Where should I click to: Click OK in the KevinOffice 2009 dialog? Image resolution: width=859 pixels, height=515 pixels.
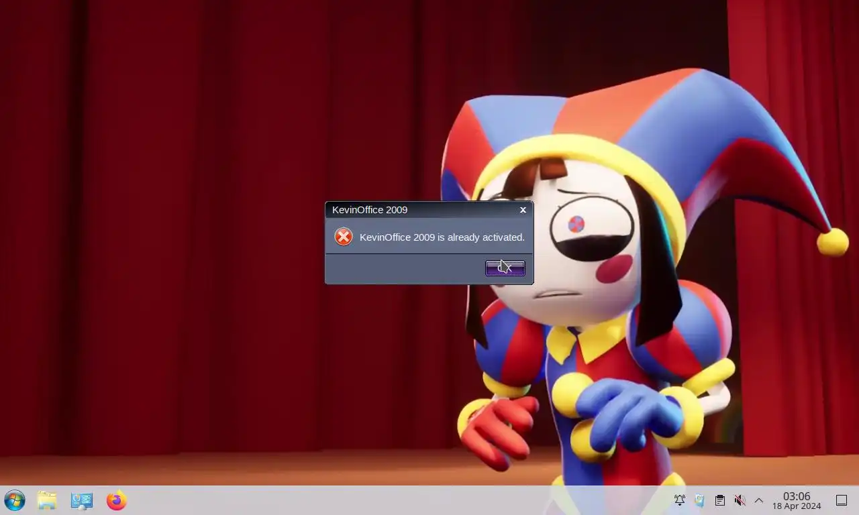point(505,268)
